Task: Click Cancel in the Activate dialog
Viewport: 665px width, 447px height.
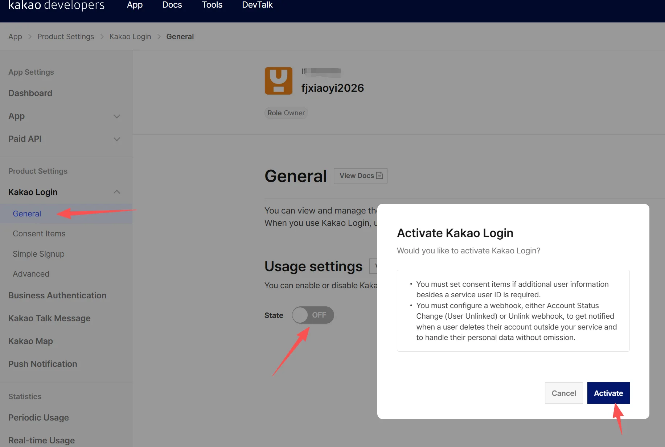Action: (564, 393)
